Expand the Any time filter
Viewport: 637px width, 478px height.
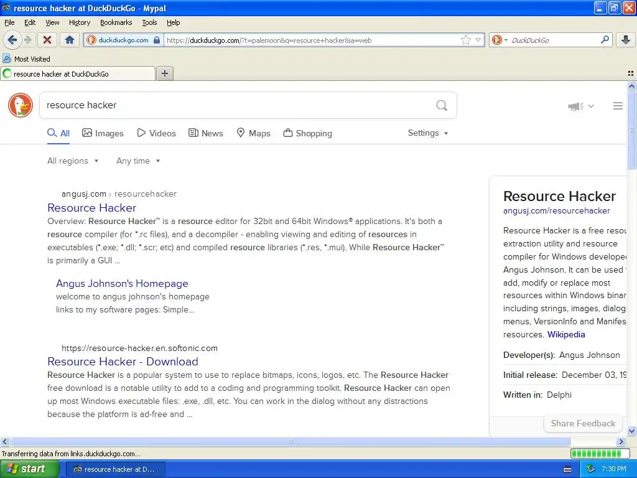[x=138, y=161]
